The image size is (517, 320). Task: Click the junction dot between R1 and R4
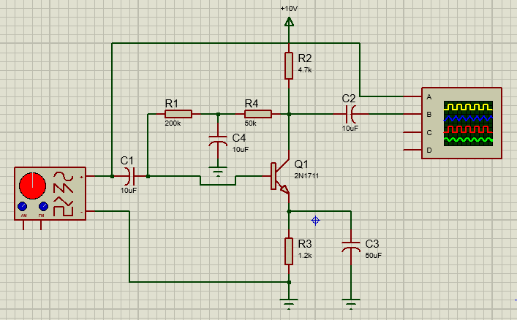point(218,115)
